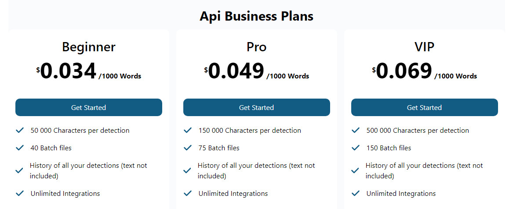Click checkmark beside VIP Unlimited Integrations
This screenshot has height=209, width=531.
coord(355,193)
